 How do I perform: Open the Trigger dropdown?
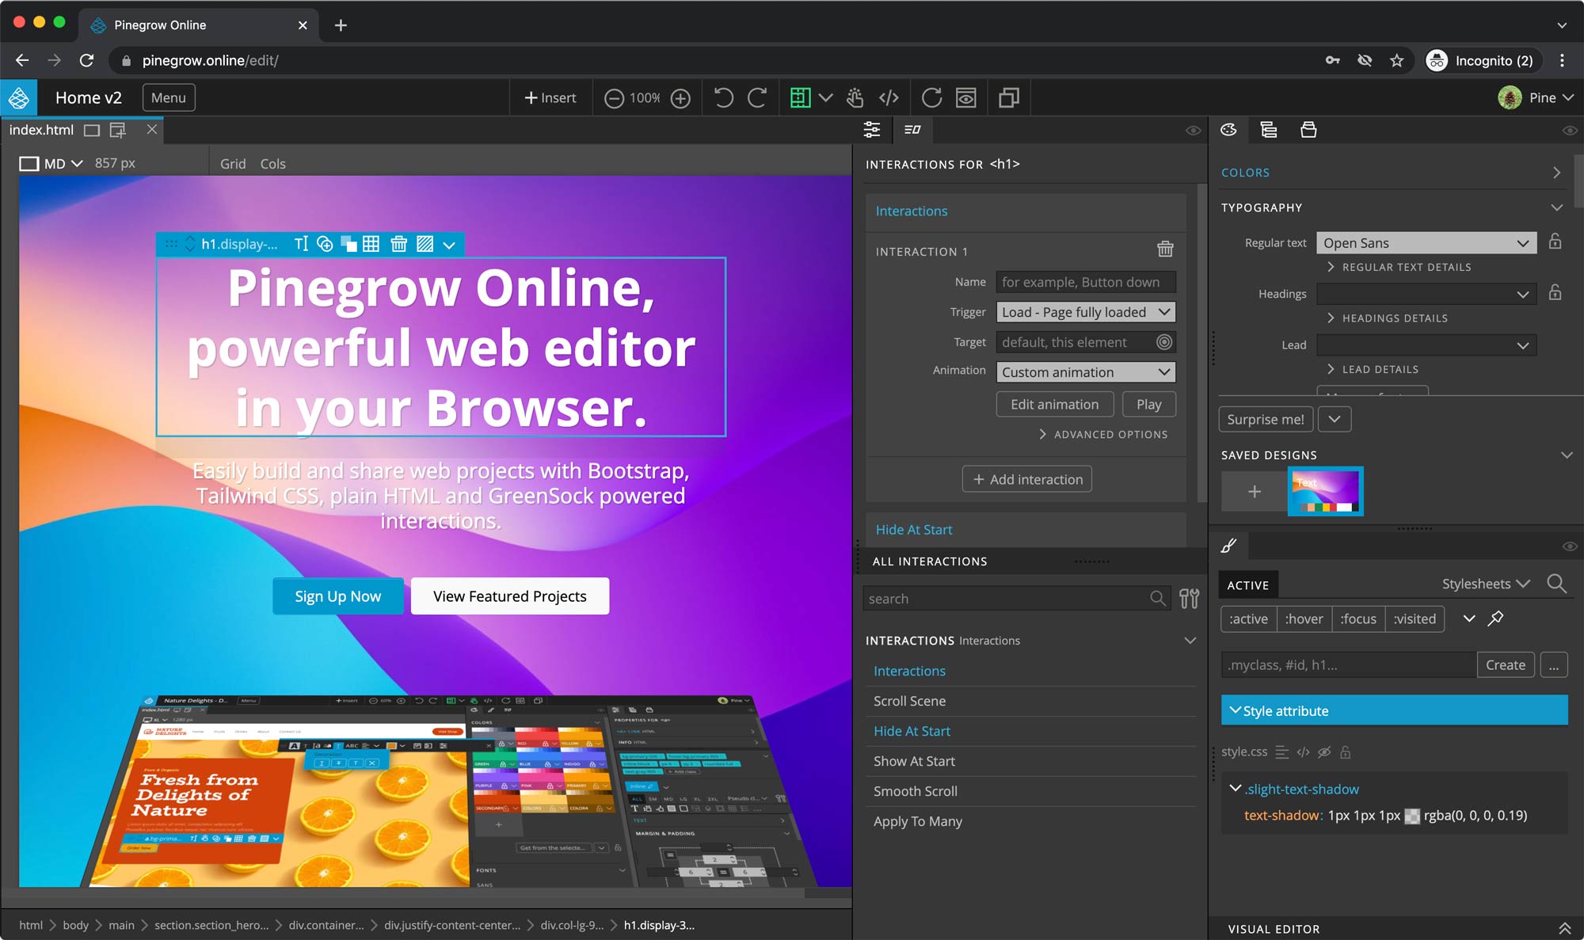[1085, 312]
